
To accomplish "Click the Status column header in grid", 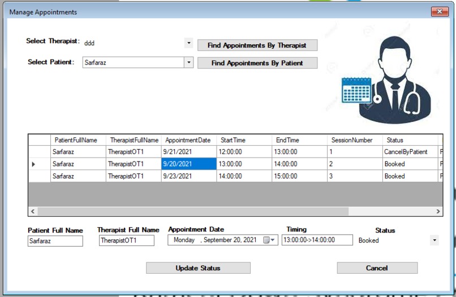I will [x=410, y=140].
